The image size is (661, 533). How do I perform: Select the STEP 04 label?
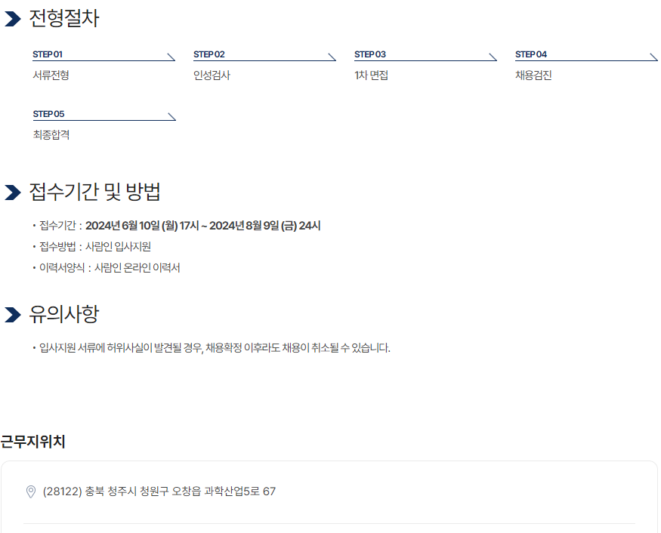click(531, 54)
